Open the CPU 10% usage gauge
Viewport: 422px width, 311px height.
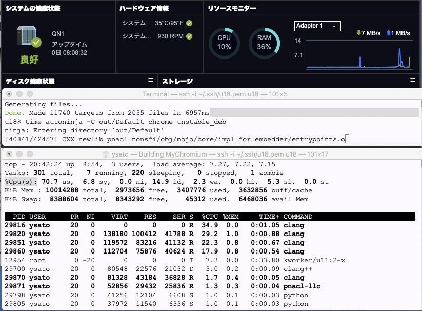coord(224,43)
